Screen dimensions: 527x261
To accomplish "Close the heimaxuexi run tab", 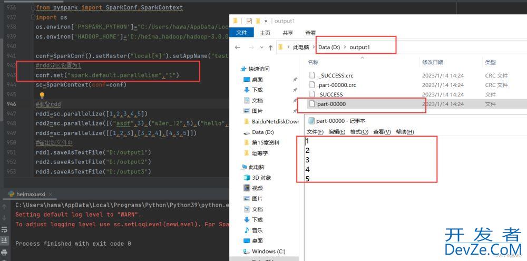I will 51,195.
